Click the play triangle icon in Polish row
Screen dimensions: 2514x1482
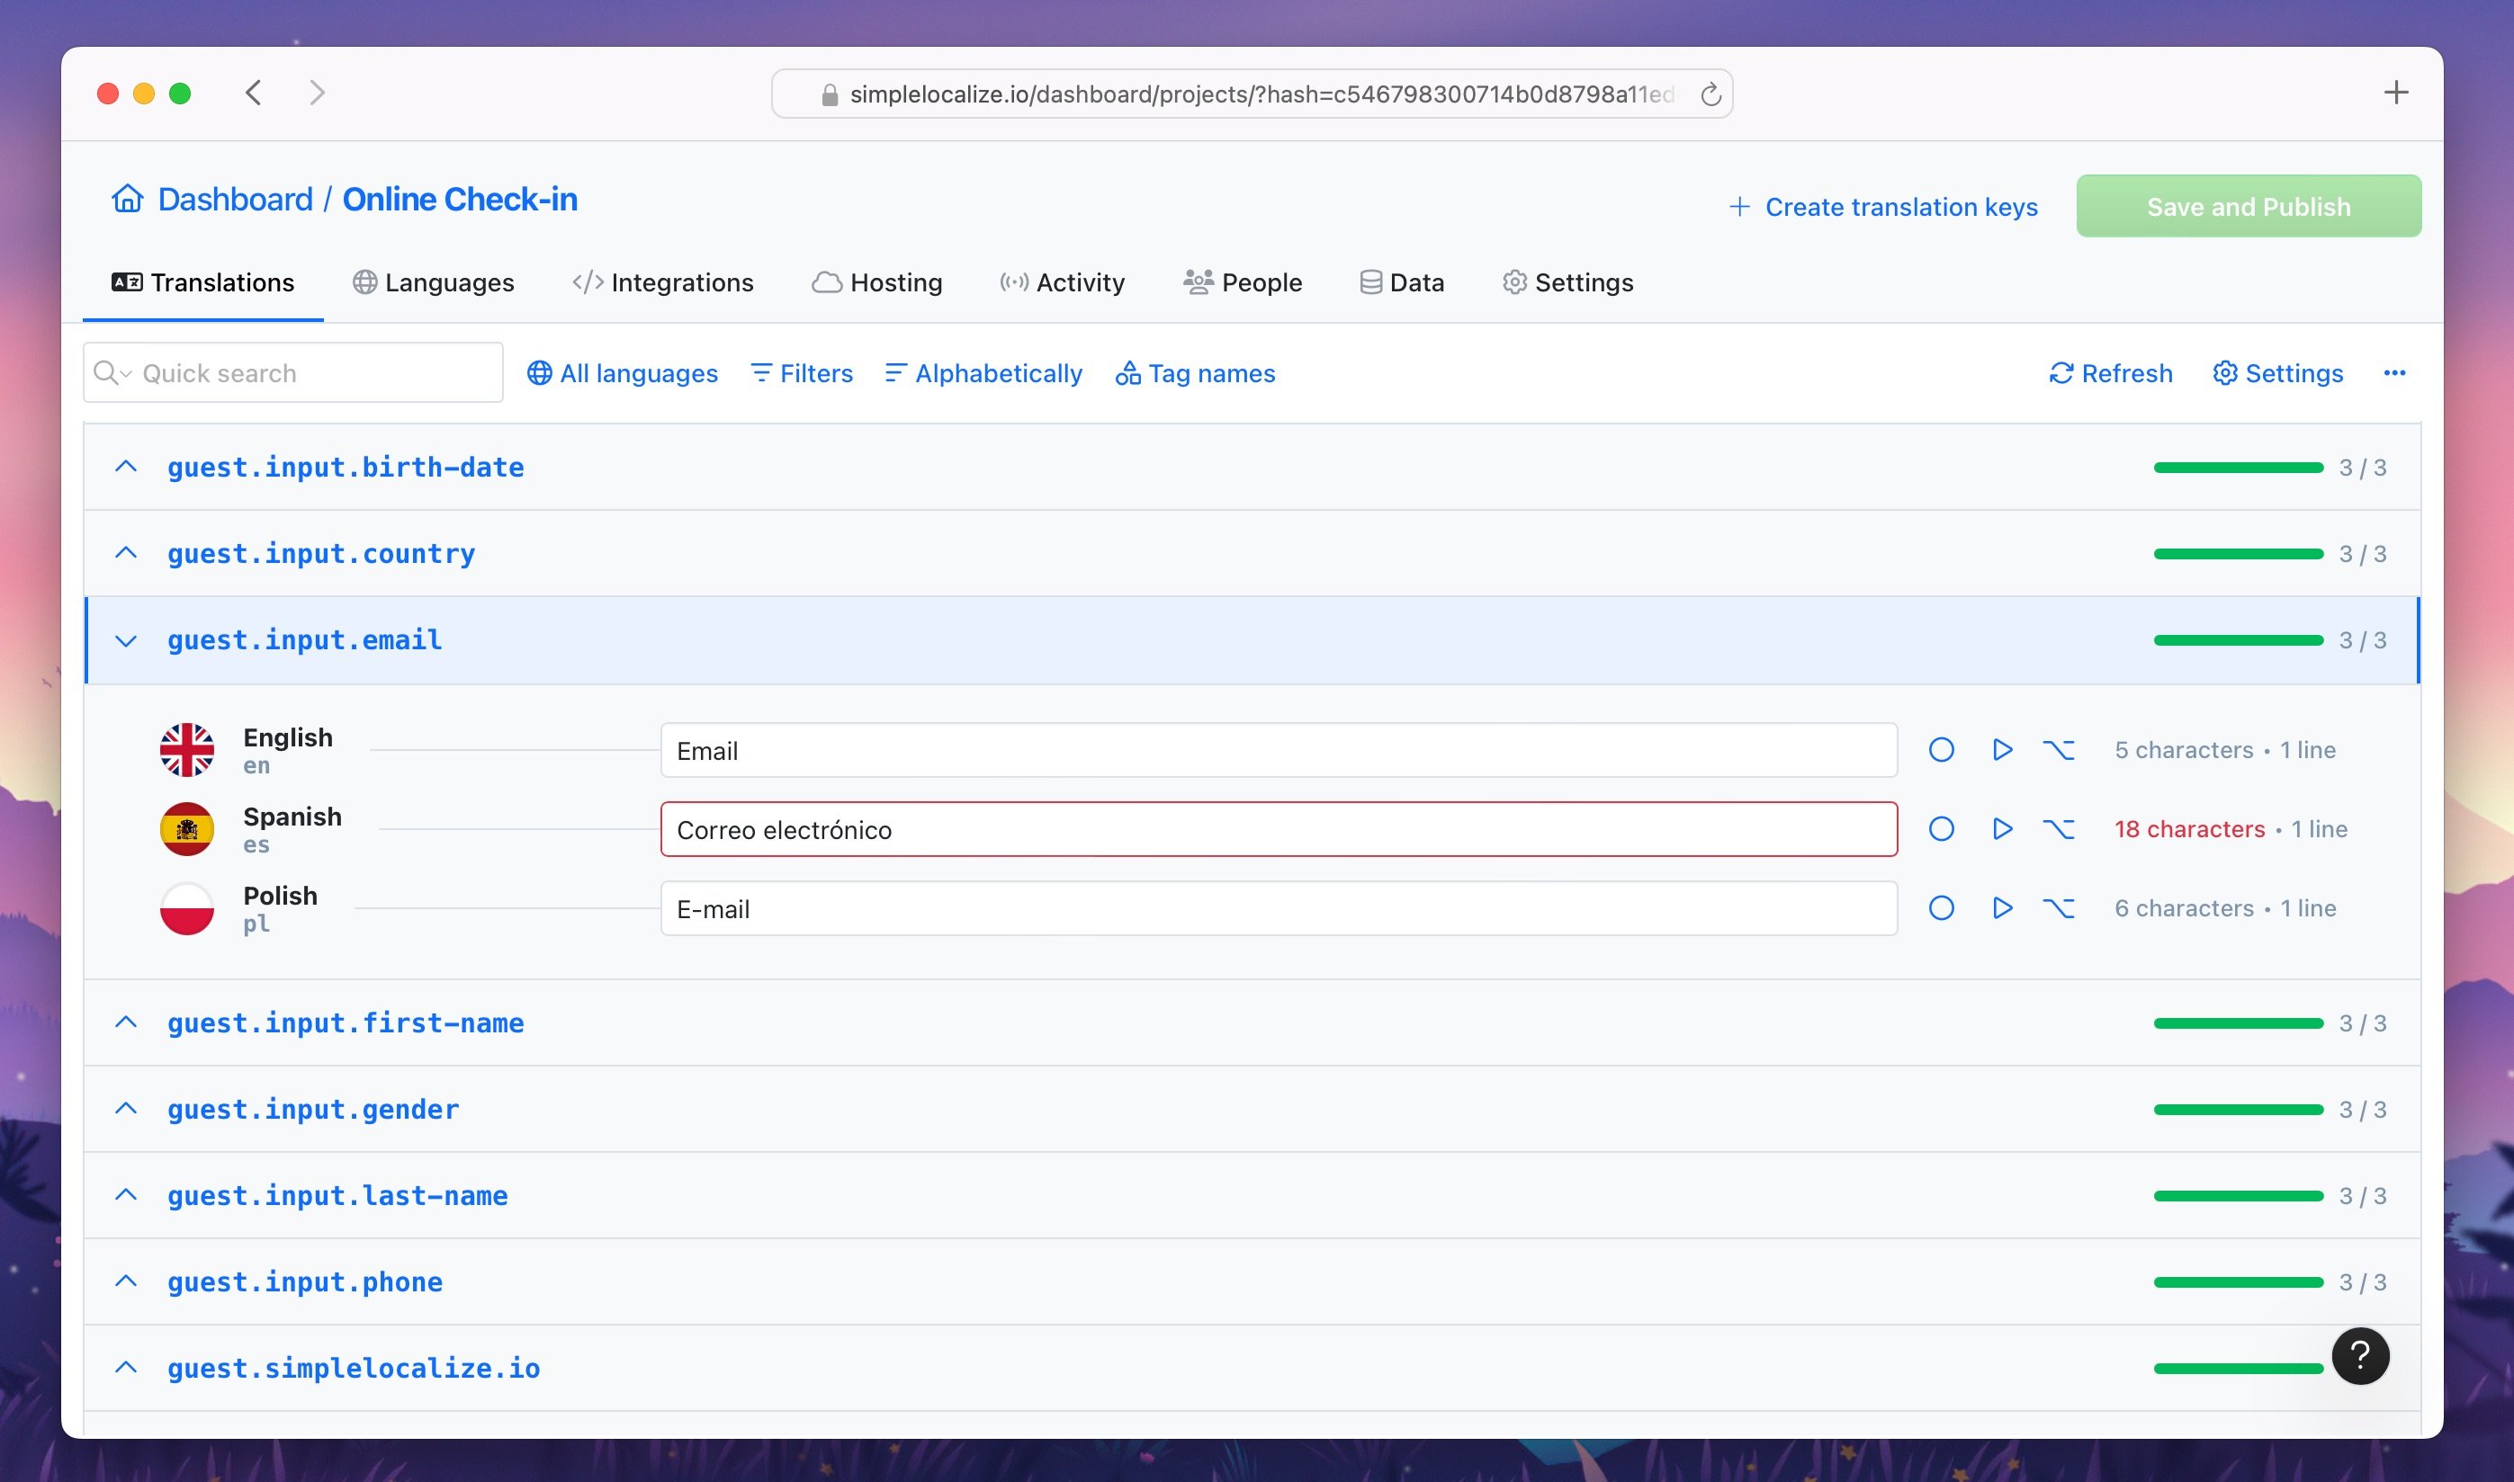click(x=2001, y=907)
